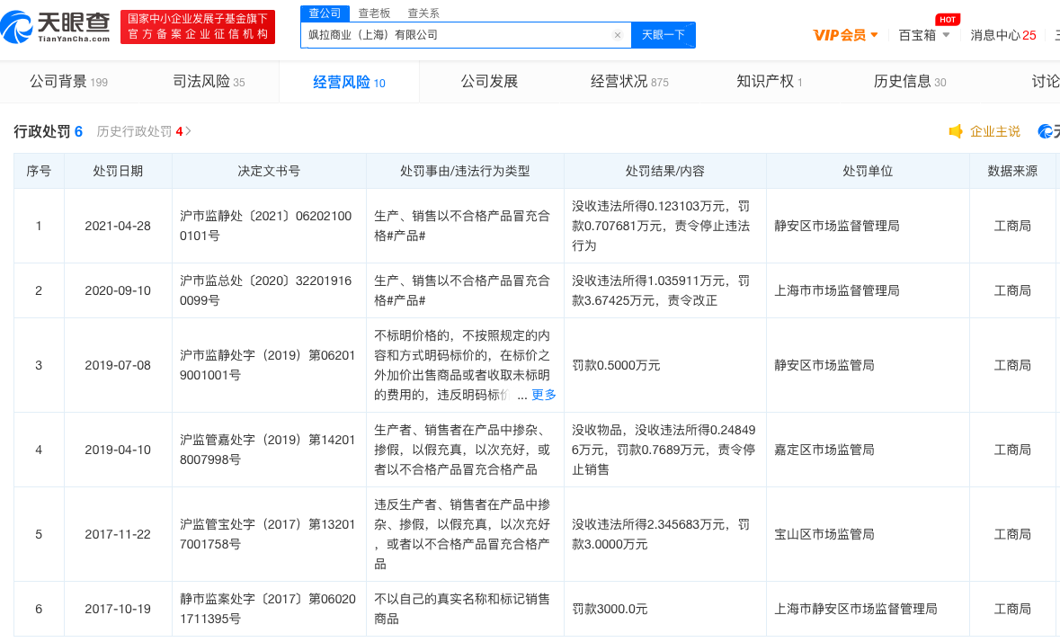Click the red government-backed fund banner
Image resolution: width=1060 pixels, height=642 pixels.
pos(198,27)
